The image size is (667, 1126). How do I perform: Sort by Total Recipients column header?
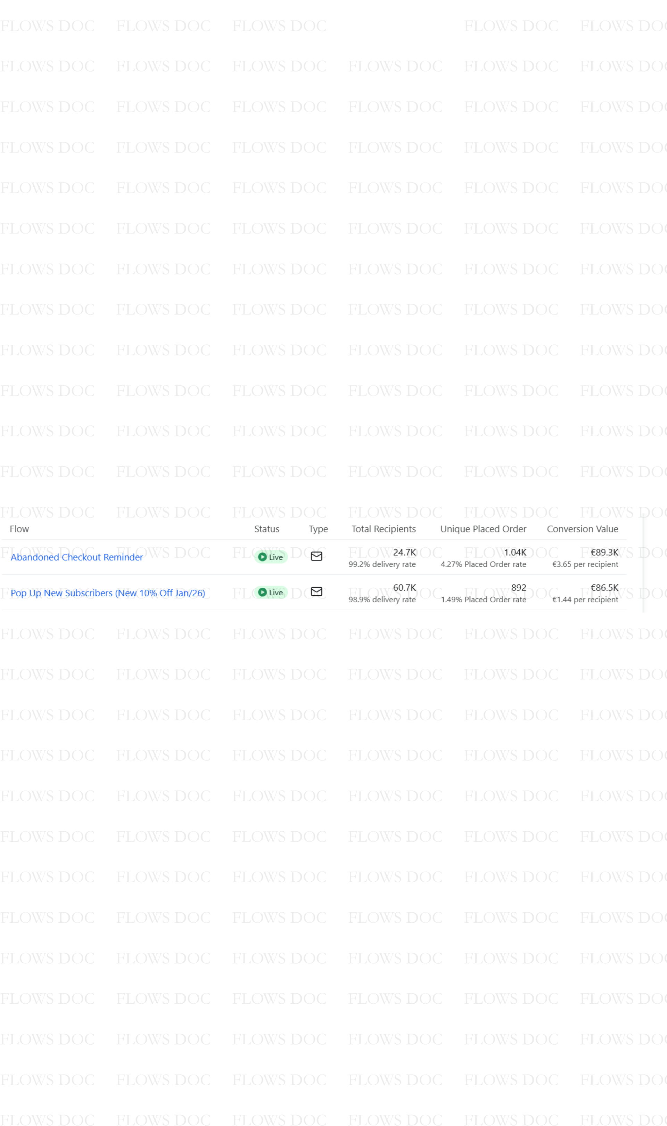[x=384, y=529]
